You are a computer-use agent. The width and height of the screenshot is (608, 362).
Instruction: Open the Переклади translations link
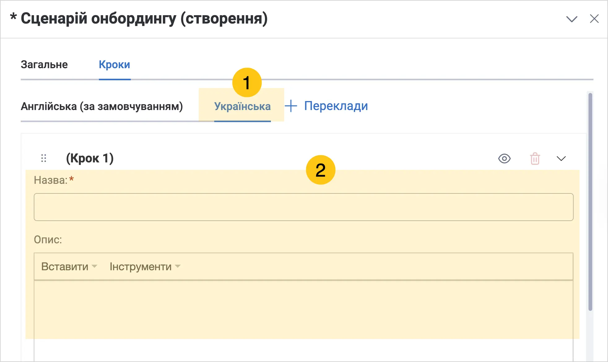pyautogui.click(x=336, y=106)
